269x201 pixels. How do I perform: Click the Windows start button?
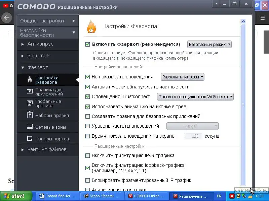pyautogui.click(x=16, y=196)
